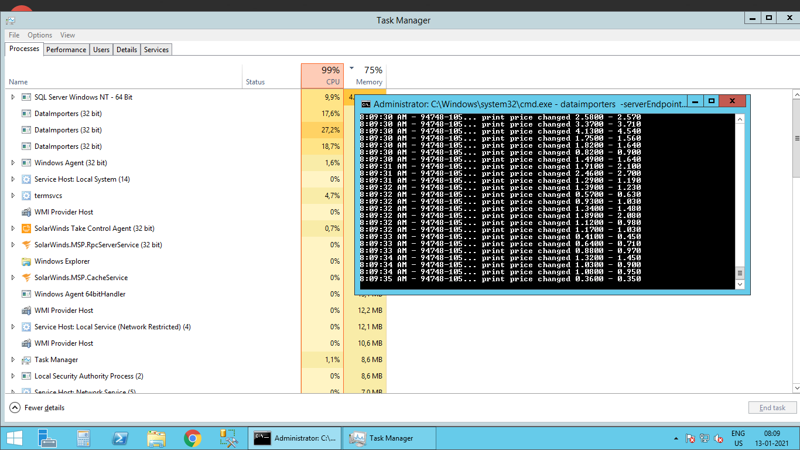This screenshot has width=800, height=450.
Task: Click the cmd window scrollbar up arrow
Action: 740,119
